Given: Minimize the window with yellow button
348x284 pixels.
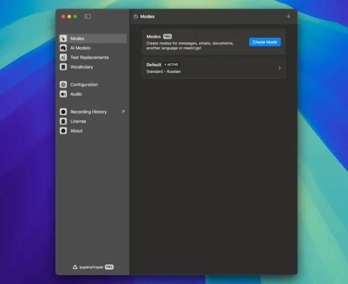Looking at the screenshot, I should pyautogui.click(x=69, y=16).
